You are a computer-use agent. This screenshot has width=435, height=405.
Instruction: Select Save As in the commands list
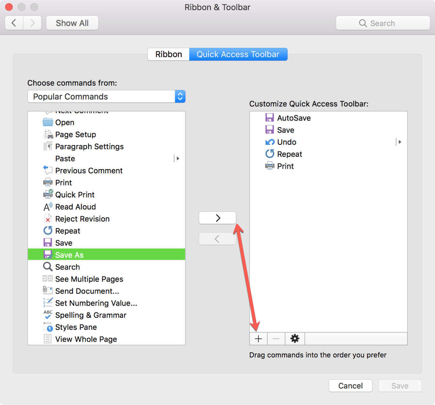pyautogui.click(x=106, y=255)
